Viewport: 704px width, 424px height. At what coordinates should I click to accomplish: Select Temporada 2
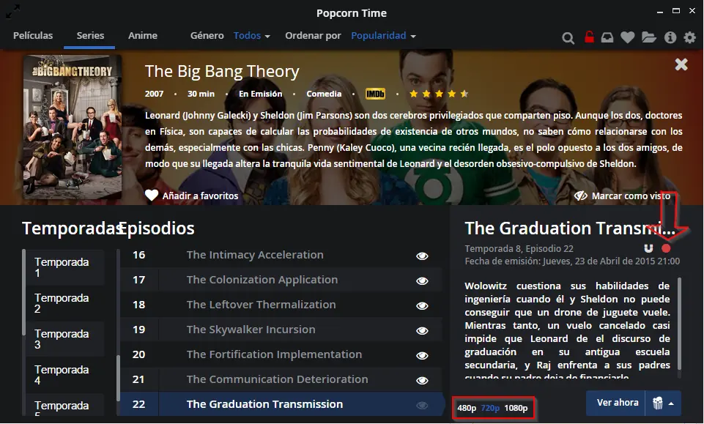click(64, 304)
